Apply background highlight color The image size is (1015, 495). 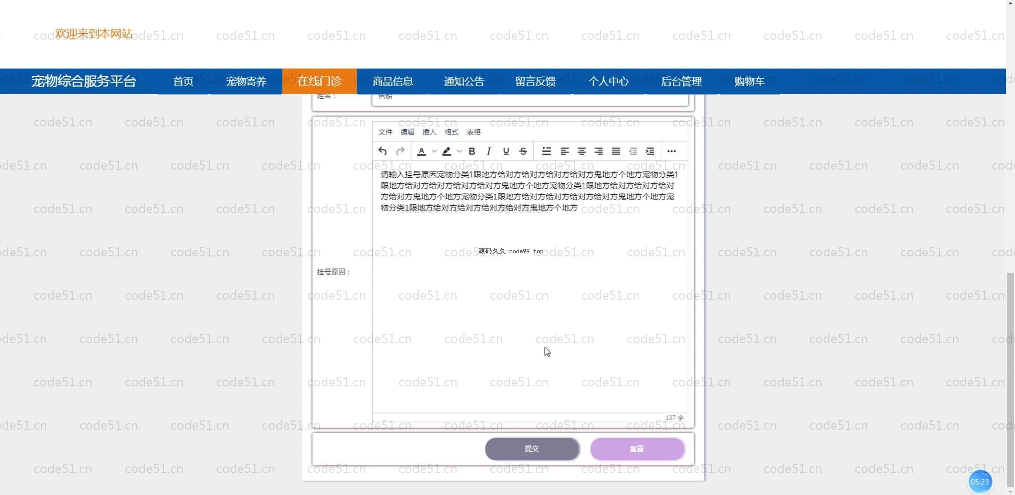point(447,151)
